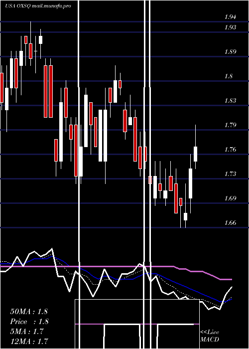Click the 'Price : 1.8' readout

coord(29,322)
